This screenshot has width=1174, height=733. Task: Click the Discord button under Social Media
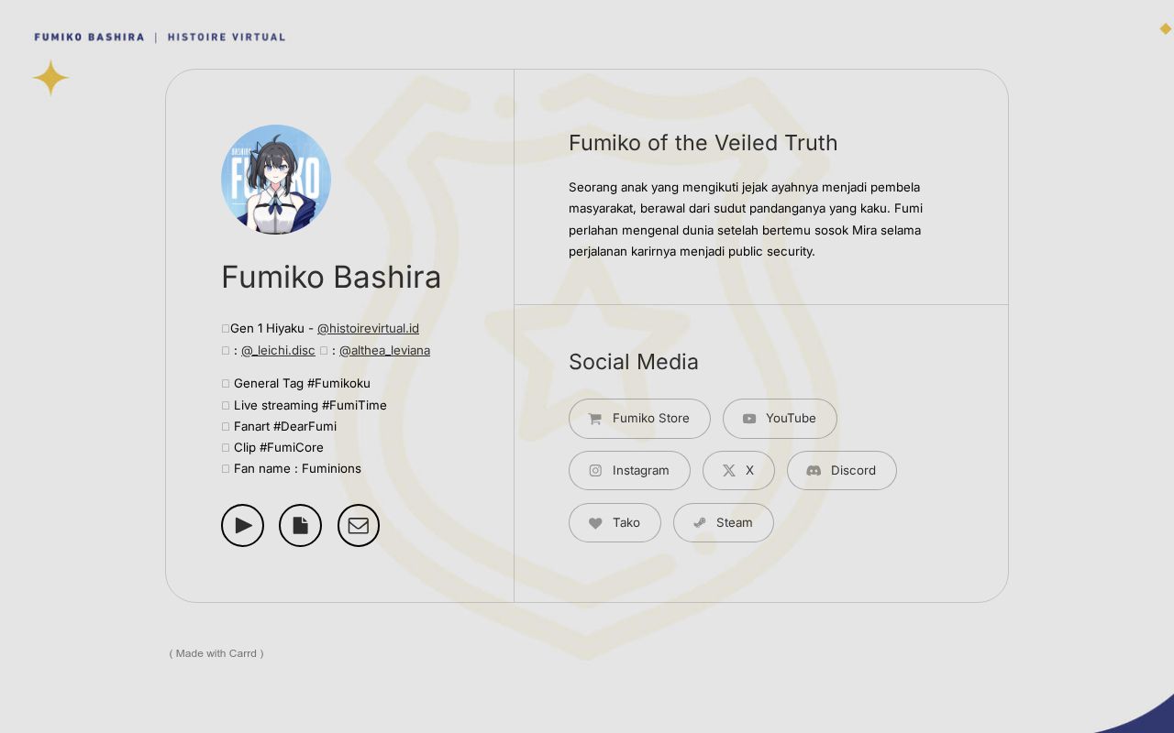842,470
